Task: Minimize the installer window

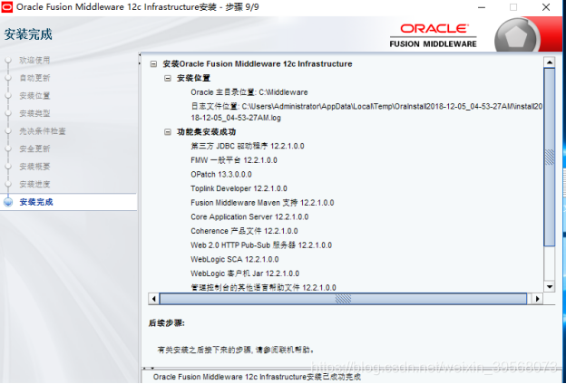Action: click(x=482, y=7)
